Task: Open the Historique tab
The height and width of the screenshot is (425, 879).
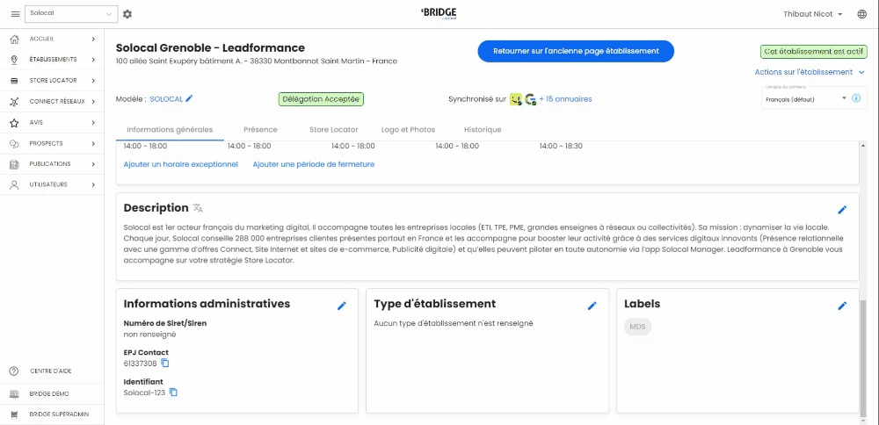Action: click(x=483, y=129)
